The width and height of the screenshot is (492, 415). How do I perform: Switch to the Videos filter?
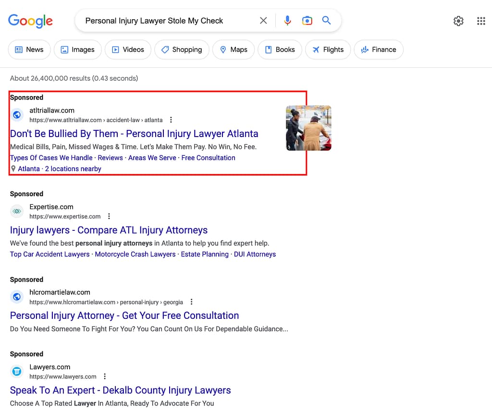(x=128, y=50)
